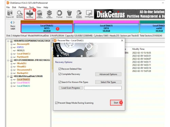Click the scan progress file path field

point(103,88)
